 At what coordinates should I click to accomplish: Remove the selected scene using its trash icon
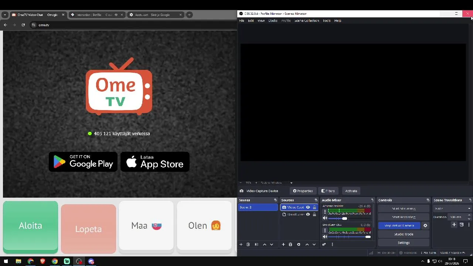248,245
